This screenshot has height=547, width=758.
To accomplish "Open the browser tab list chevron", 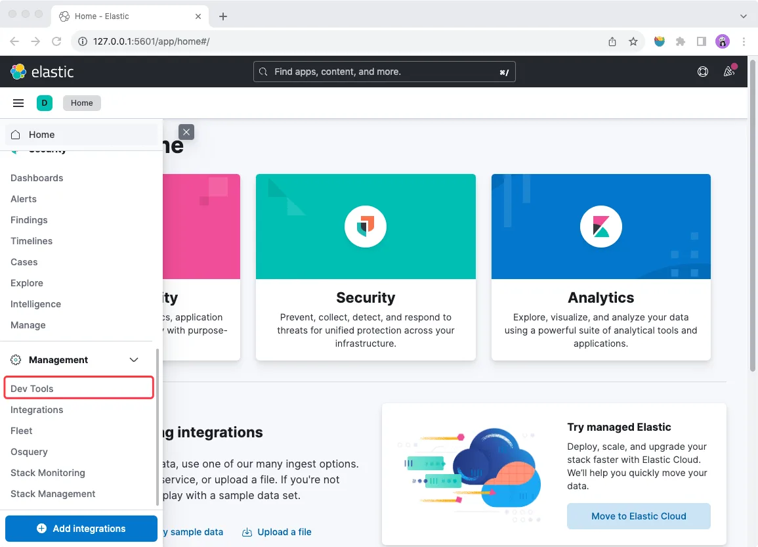I will coord(745,16).
